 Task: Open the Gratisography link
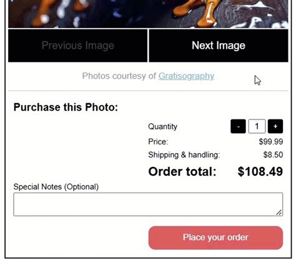(x=186, y=76)
